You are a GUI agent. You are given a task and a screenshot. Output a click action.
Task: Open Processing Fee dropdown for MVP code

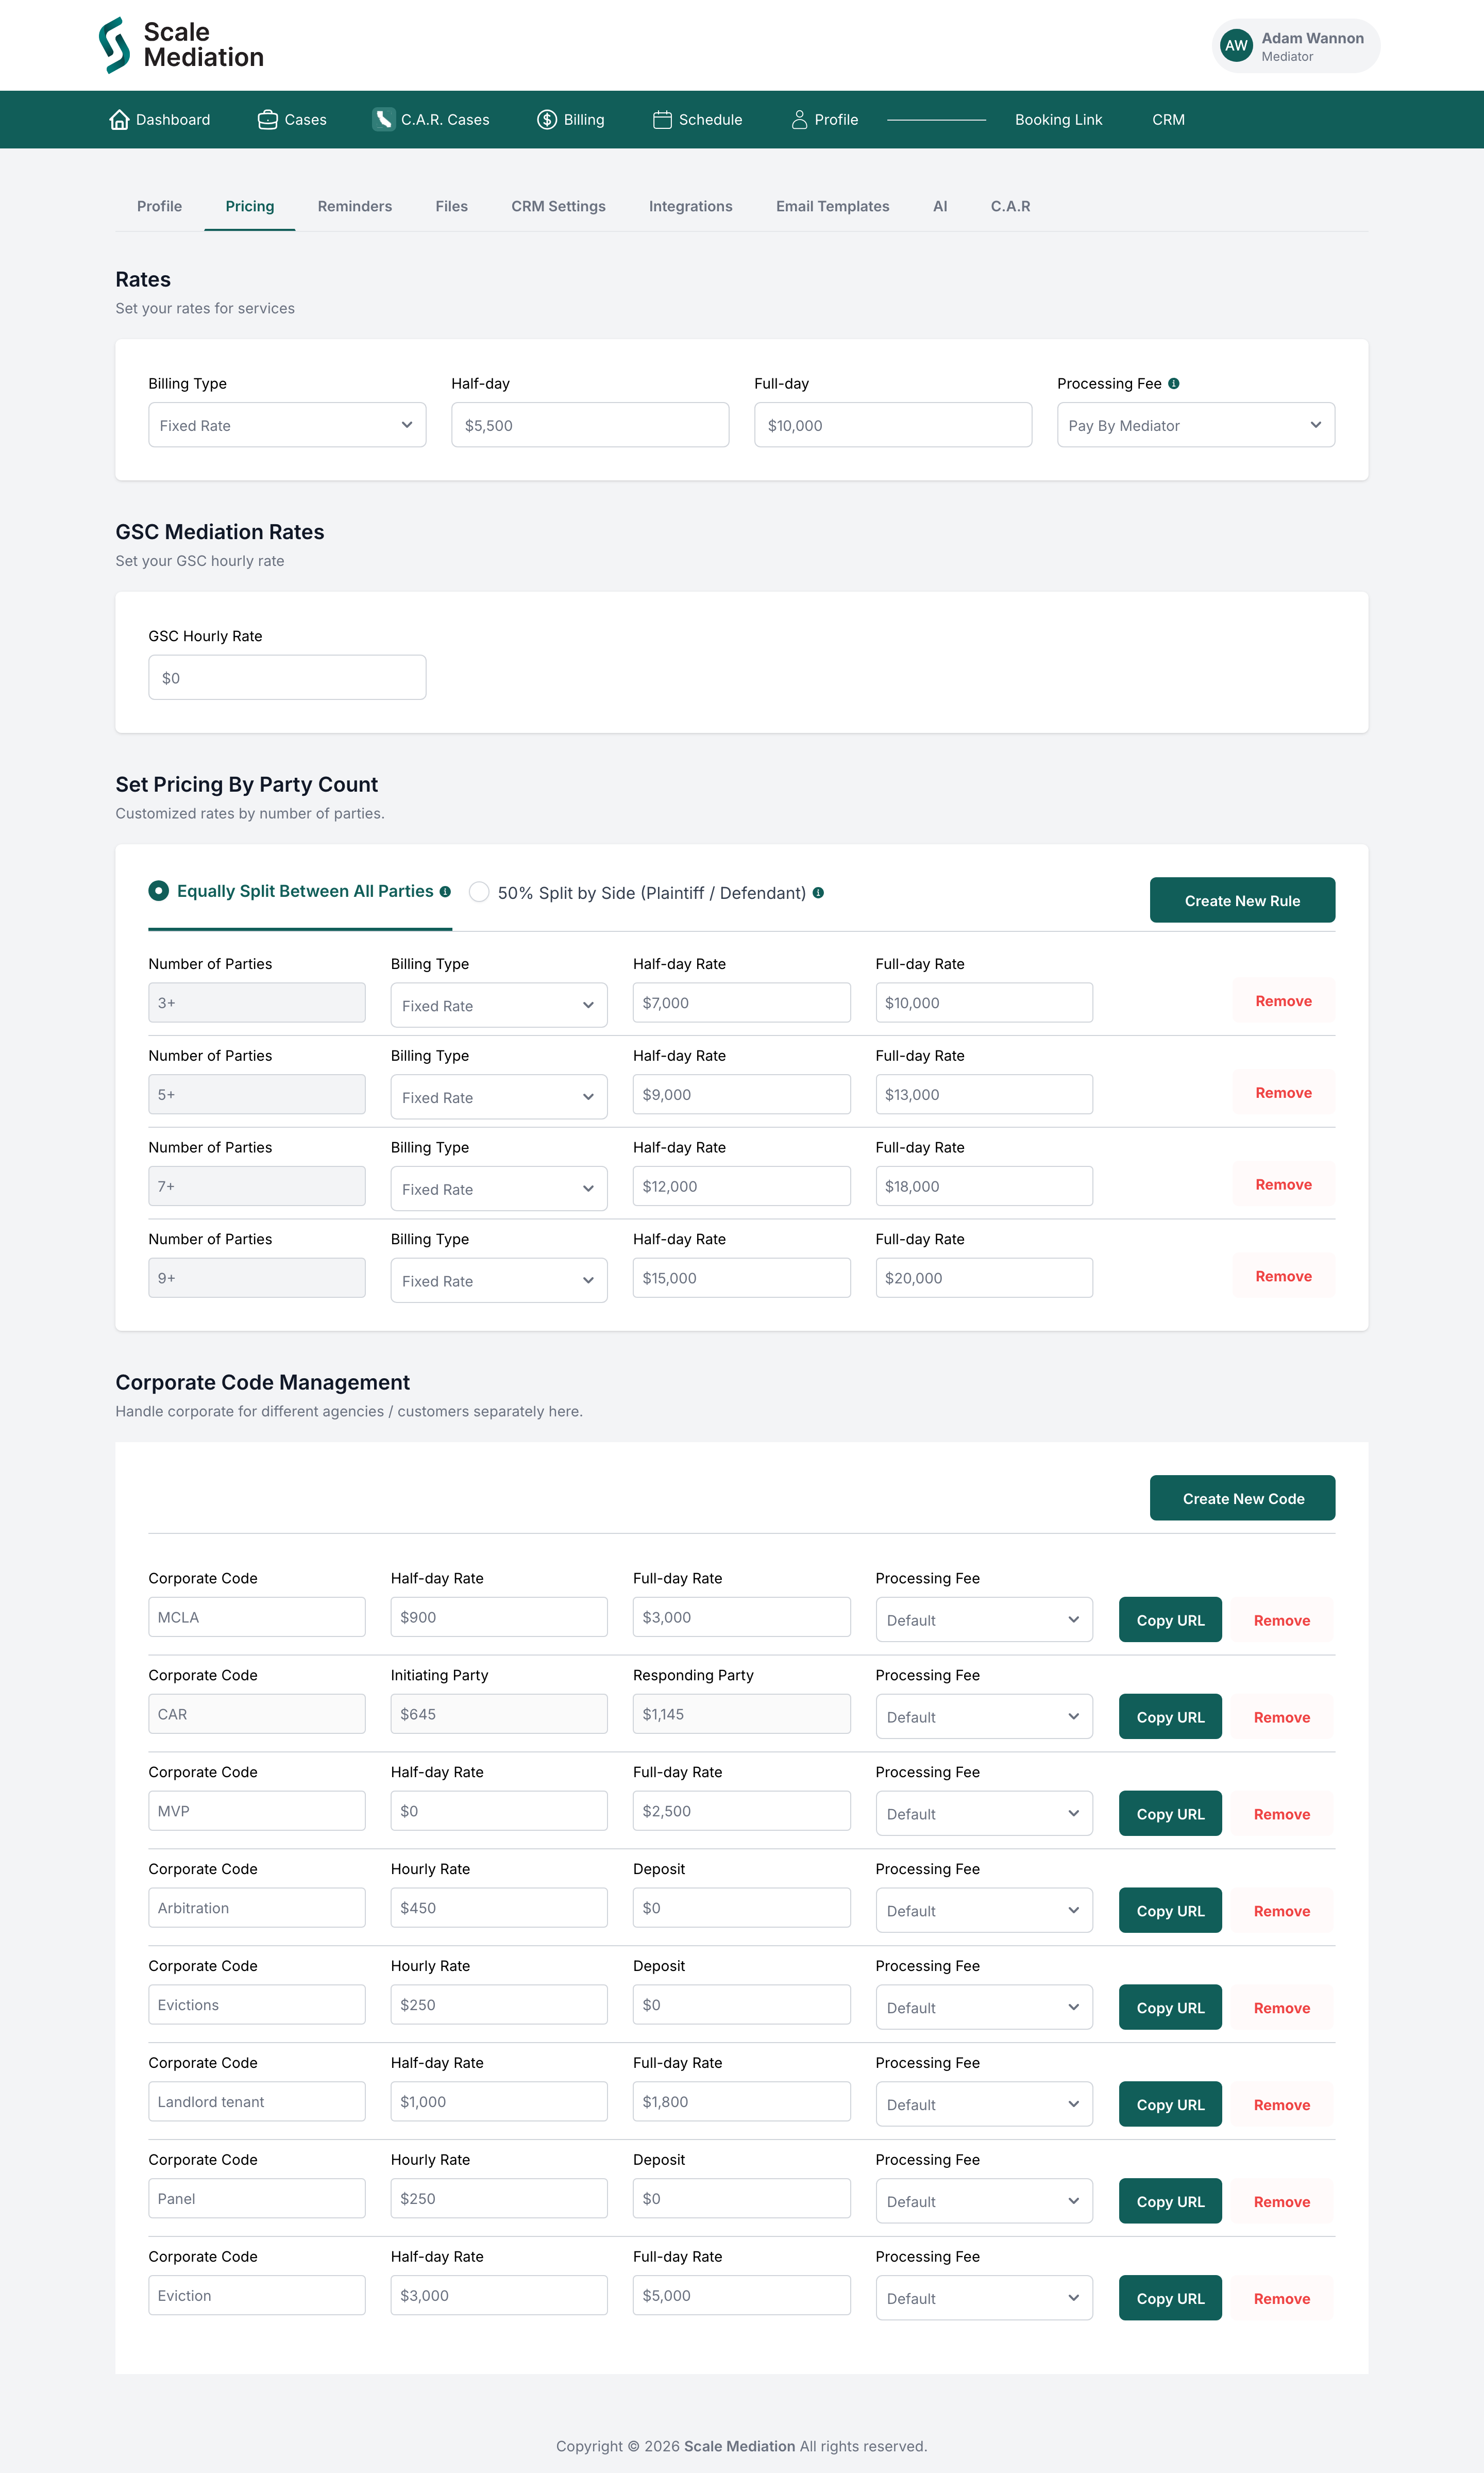tap(984, 1814)
